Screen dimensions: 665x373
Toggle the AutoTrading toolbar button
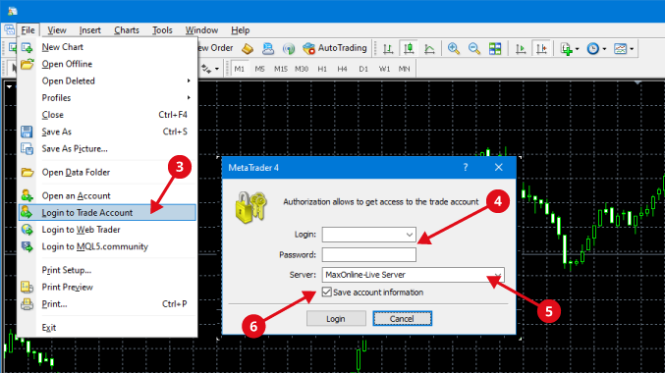[335, 48]
